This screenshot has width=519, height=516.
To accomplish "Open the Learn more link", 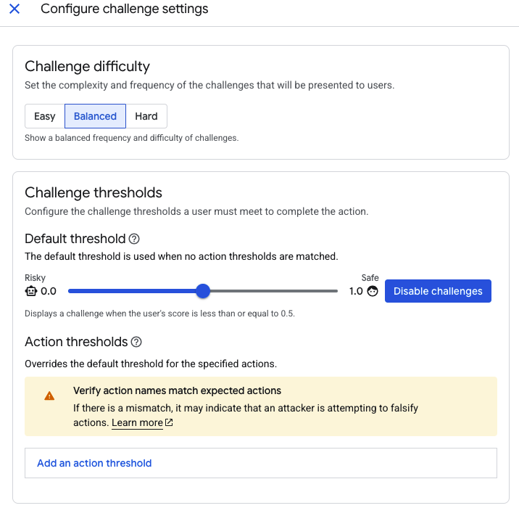I will 137,423.
